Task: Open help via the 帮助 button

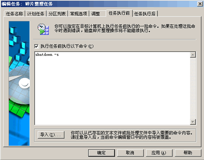Action: click(188, 153)
